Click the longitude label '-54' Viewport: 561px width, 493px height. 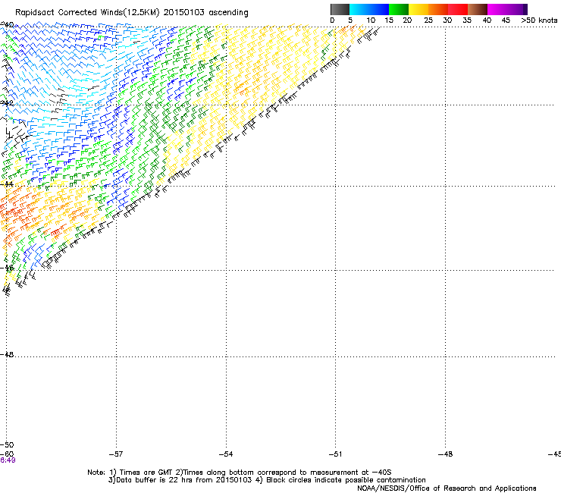click(x=226, y=454)
